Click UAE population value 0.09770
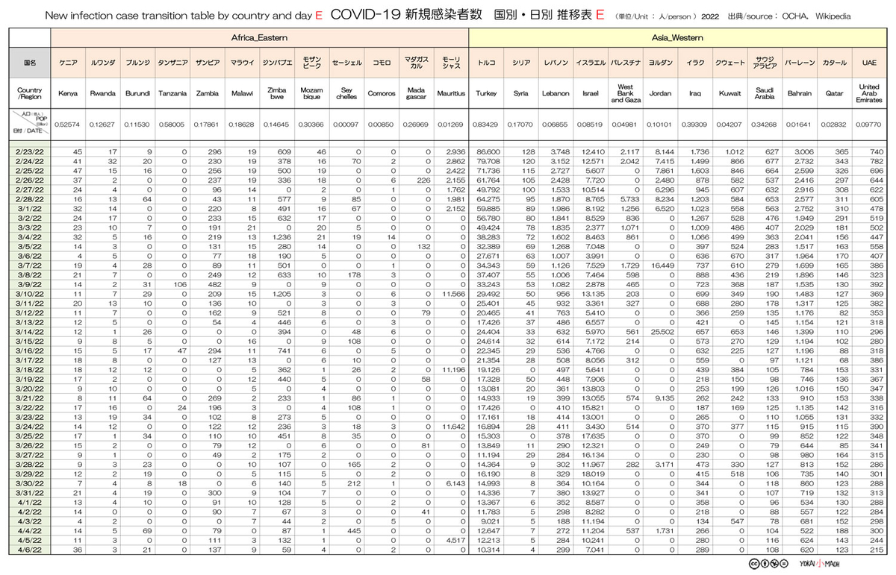Image resolution: width=896 pixels, height=575 pixels. pos(869,124)
